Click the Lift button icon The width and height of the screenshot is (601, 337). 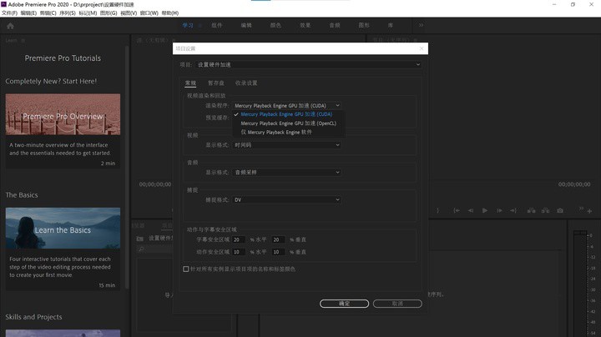pos(531,210)
